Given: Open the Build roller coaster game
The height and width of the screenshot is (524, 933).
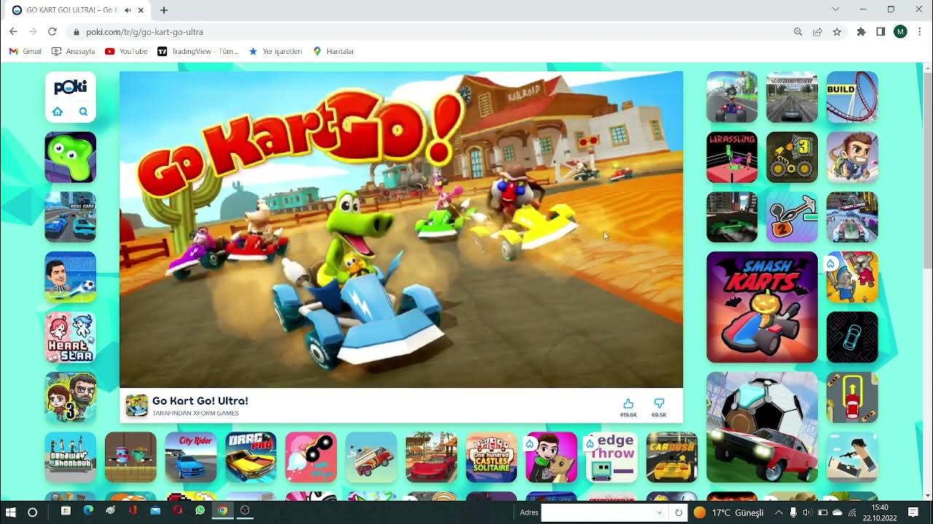Looking at the screenshot, I should pyautogui.click(x=852, y=97).
